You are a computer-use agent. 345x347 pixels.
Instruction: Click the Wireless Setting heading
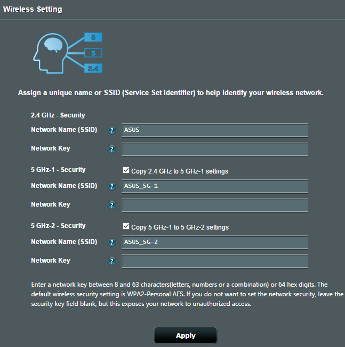pos(33,9)
